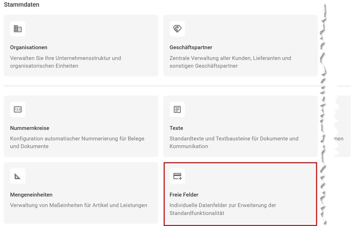Click description about Maßeinheiten für Artikel
The height and width of the screenshot is (226, 352).
79,205
